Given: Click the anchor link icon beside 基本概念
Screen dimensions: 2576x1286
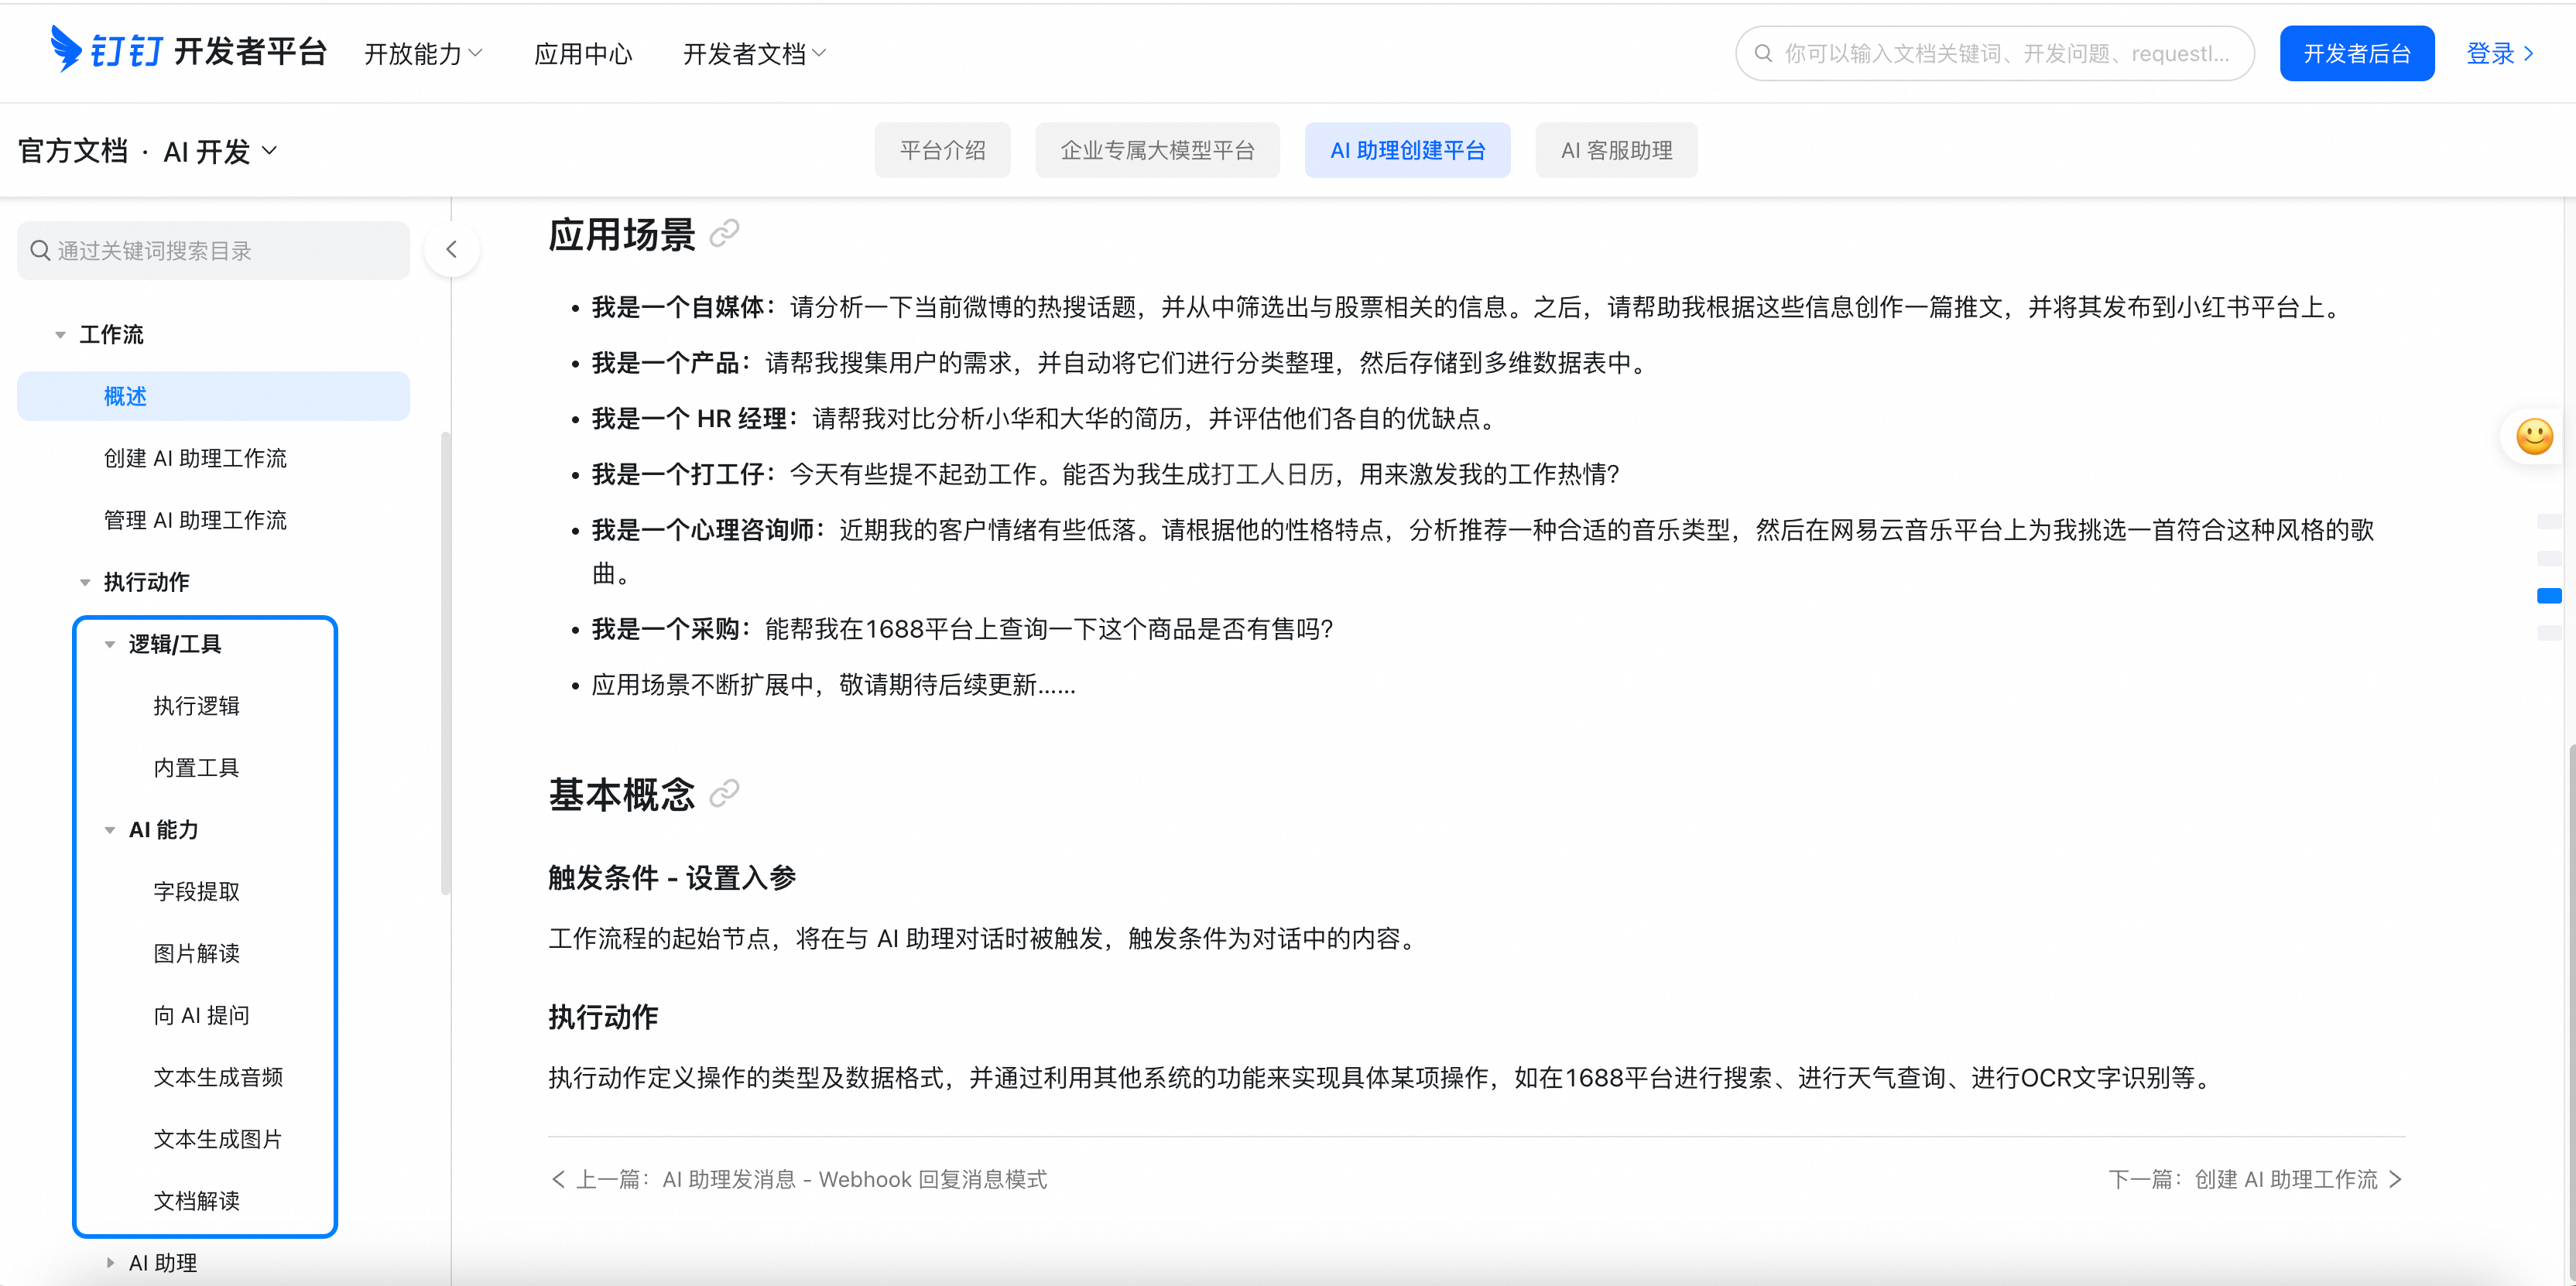Looking at the screenshot, I should pyautogui.click(x=724, y=794).
